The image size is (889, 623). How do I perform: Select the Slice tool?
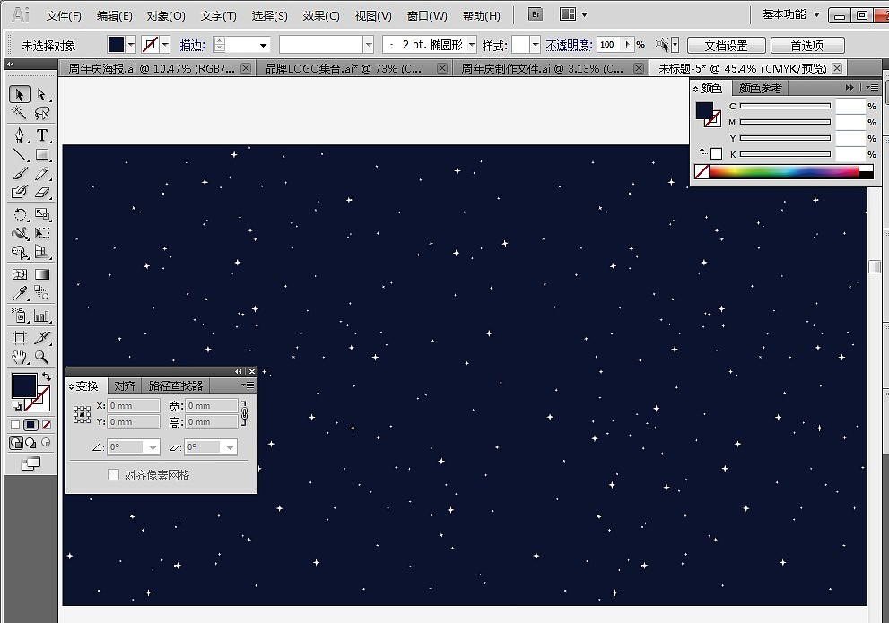(x=42, y=338)
